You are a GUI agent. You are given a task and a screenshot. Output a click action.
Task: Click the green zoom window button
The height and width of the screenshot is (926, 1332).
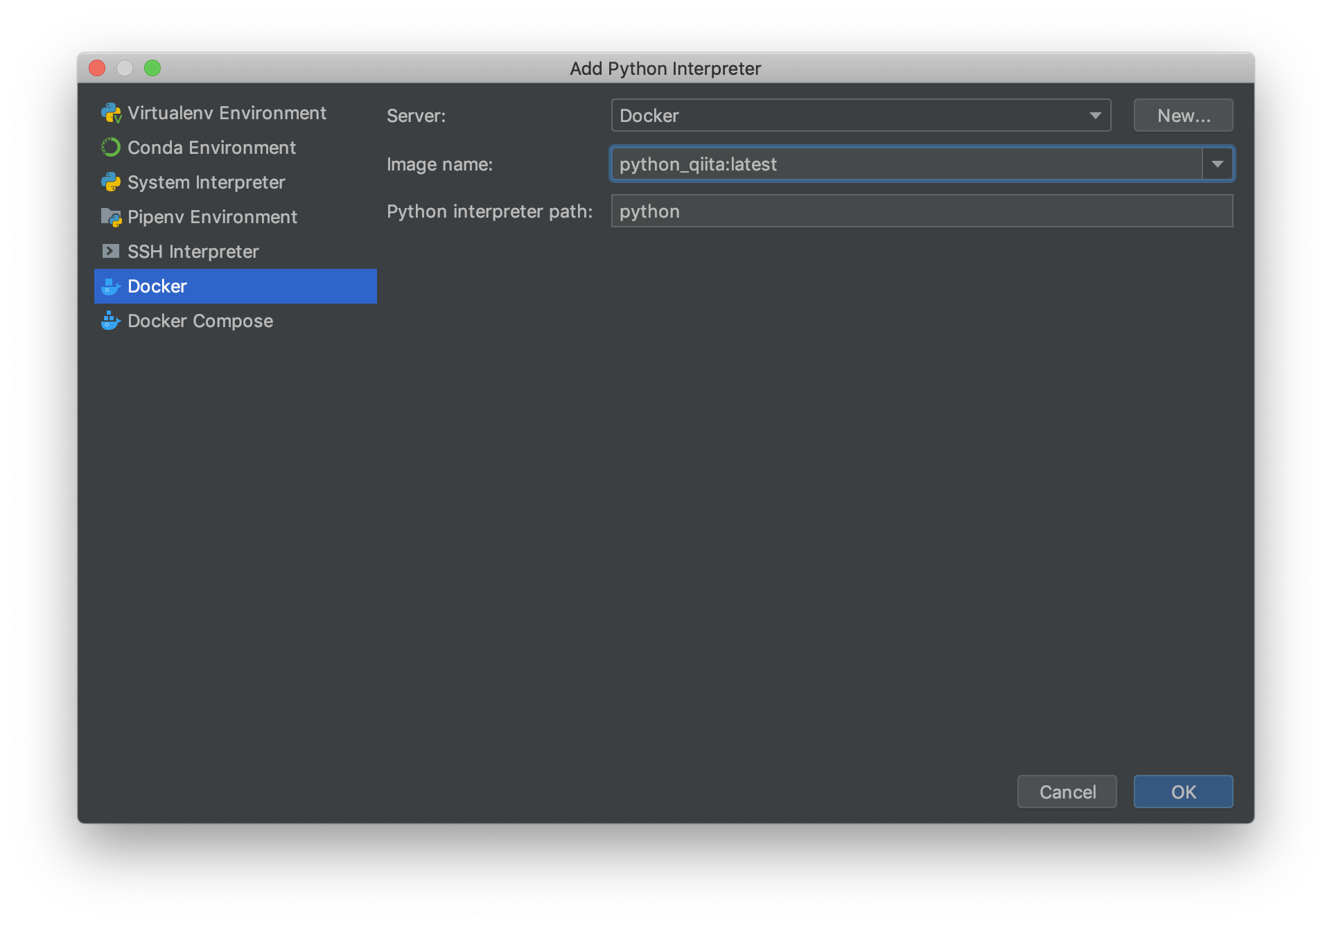coord(152,68)
